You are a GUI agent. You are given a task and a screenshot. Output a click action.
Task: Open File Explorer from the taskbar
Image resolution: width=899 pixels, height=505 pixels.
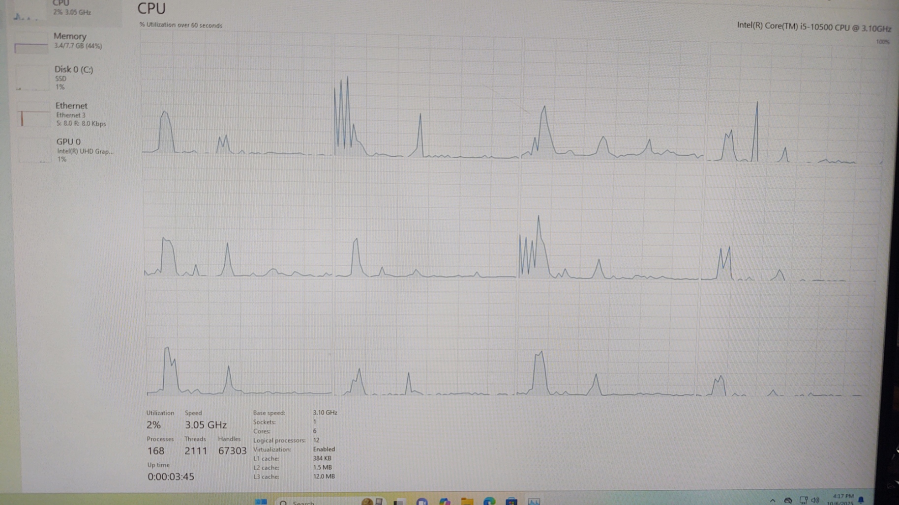[467, 501]
